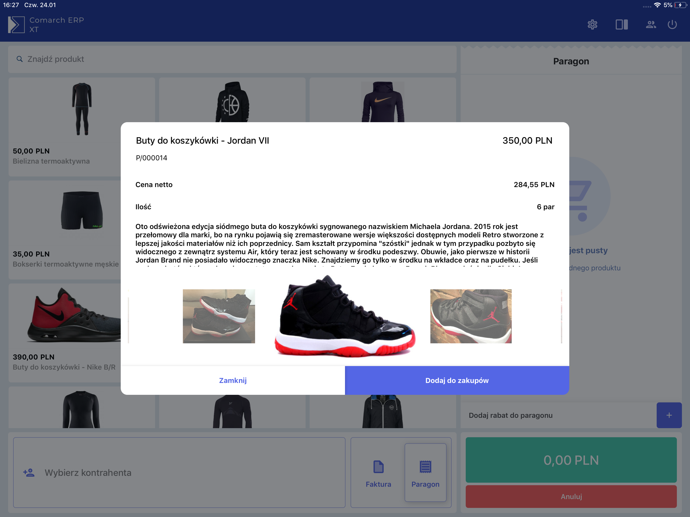This screenshot has height=517, width=690.
Task: Close the dialog with Zamknij
Action: (233, 380)
